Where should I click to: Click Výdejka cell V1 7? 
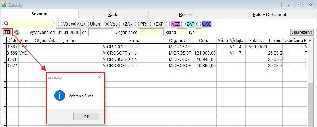coord(237,53)
